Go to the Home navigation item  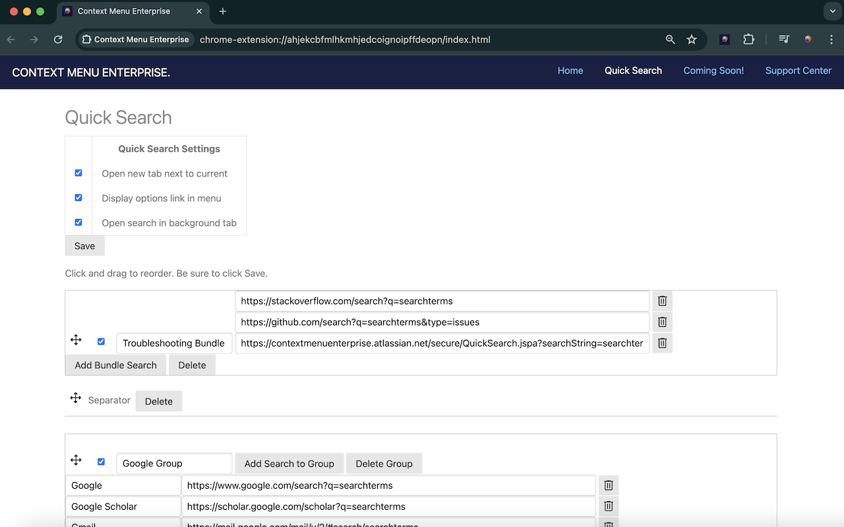(570, 70)
